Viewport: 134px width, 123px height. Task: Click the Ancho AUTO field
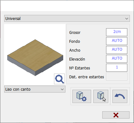click(117, 50)
